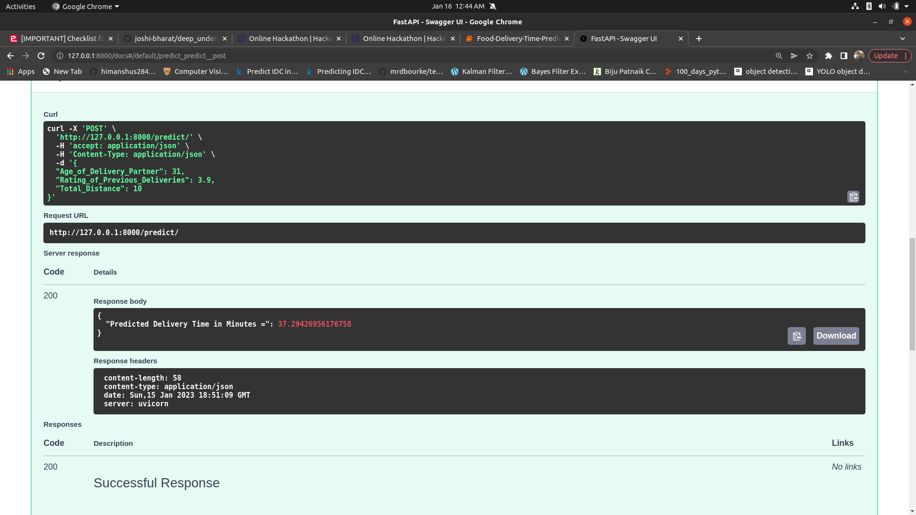Copy the Curl command using the clipboard icon
The width and height of the screenshot is (916, 515).
click(x=854, y=196)
